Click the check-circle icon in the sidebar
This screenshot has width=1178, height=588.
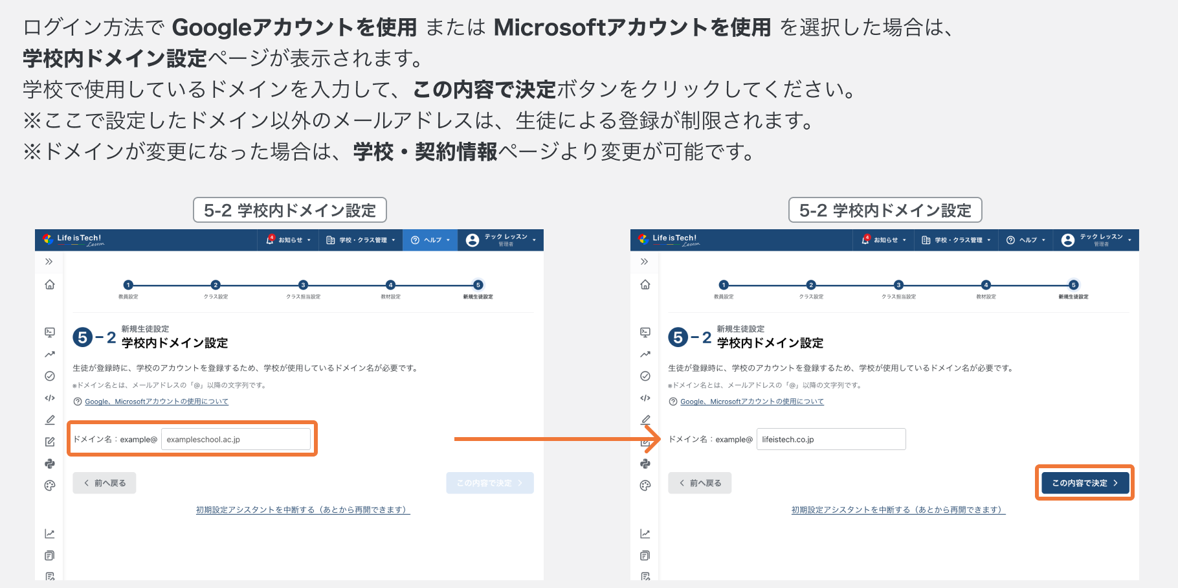(x=49, y=376)
